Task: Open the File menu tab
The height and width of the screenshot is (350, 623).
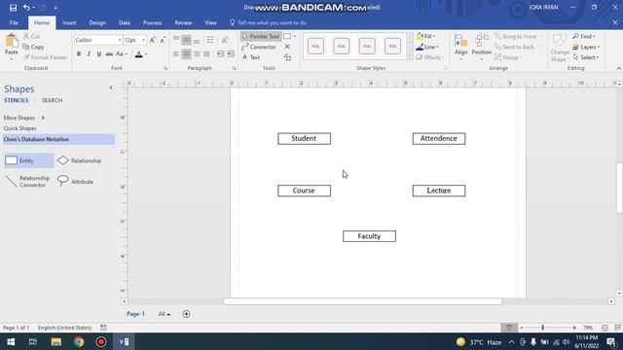Action: coord(14,23)
